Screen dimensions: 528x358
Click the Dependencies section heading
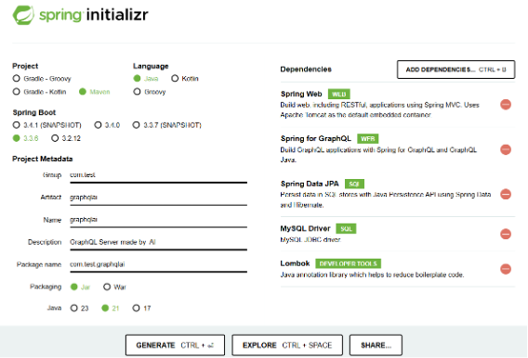tap(306, 70)
